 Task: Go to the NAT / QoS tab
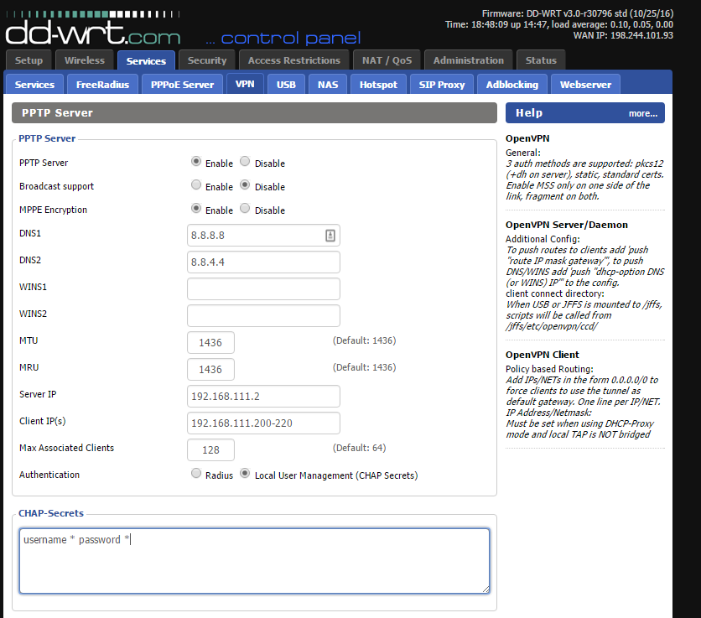click(386, 60)
